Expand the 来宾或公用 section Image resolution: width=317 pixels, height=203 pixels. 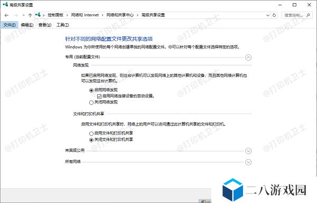[x=248, y=151]
